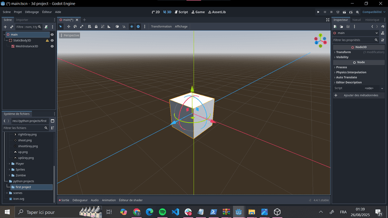This screenshot has width=388, height=218.
Task: Expand the Transform section in Inspector
Action: [x=343, y=52]
